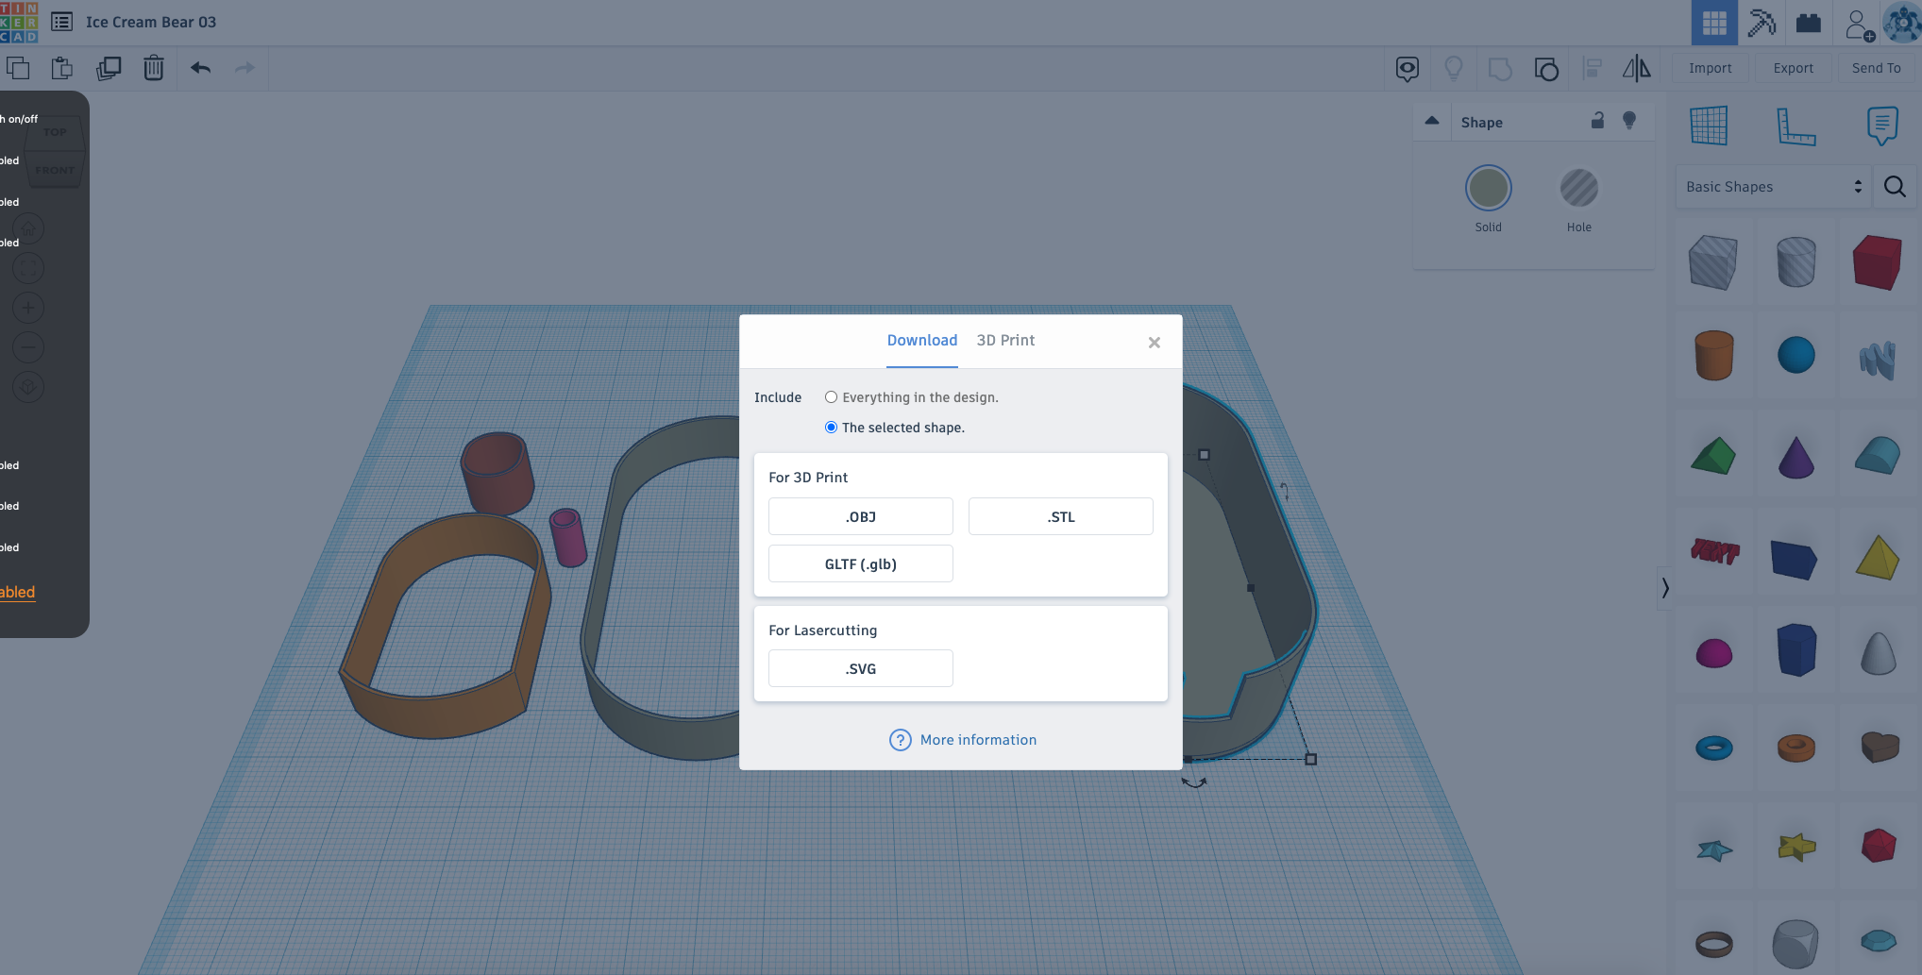Click the More information link

(x=977, y=739)
